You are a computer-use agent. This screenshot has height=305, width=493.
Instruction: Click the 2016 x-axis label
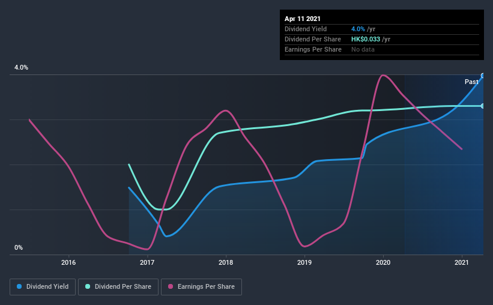click(68, 262)
